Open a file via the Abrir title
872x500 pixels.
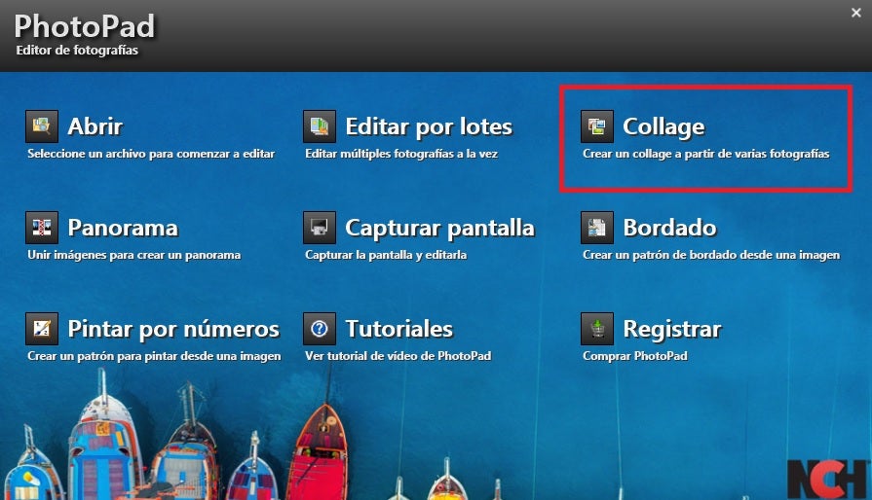[95, 126]
